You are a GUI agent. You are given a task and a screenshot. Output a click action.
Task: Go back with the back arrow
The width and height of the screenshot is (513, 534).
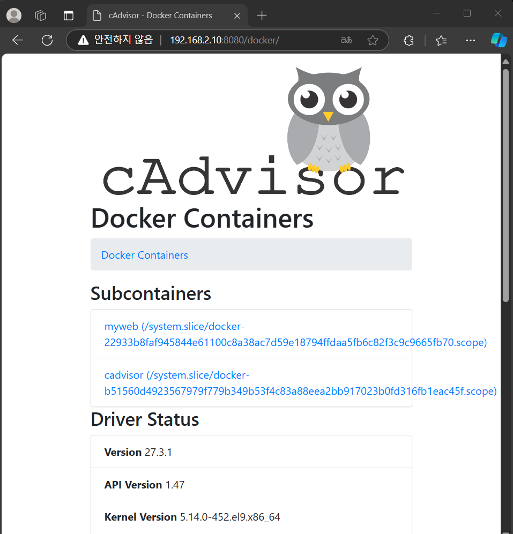coord(18,40)
